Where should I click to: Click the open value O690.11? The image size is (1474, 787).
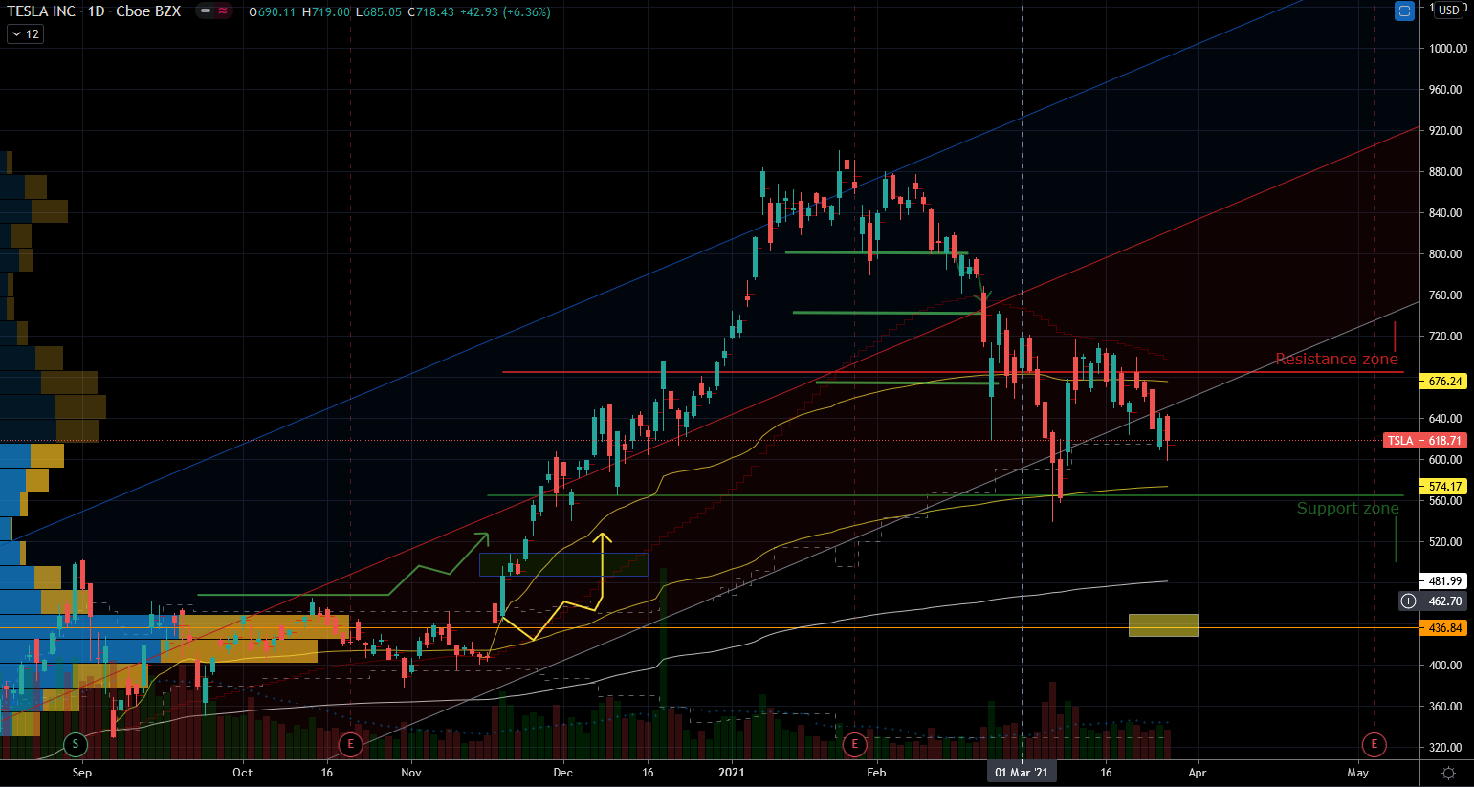point(272,12)
